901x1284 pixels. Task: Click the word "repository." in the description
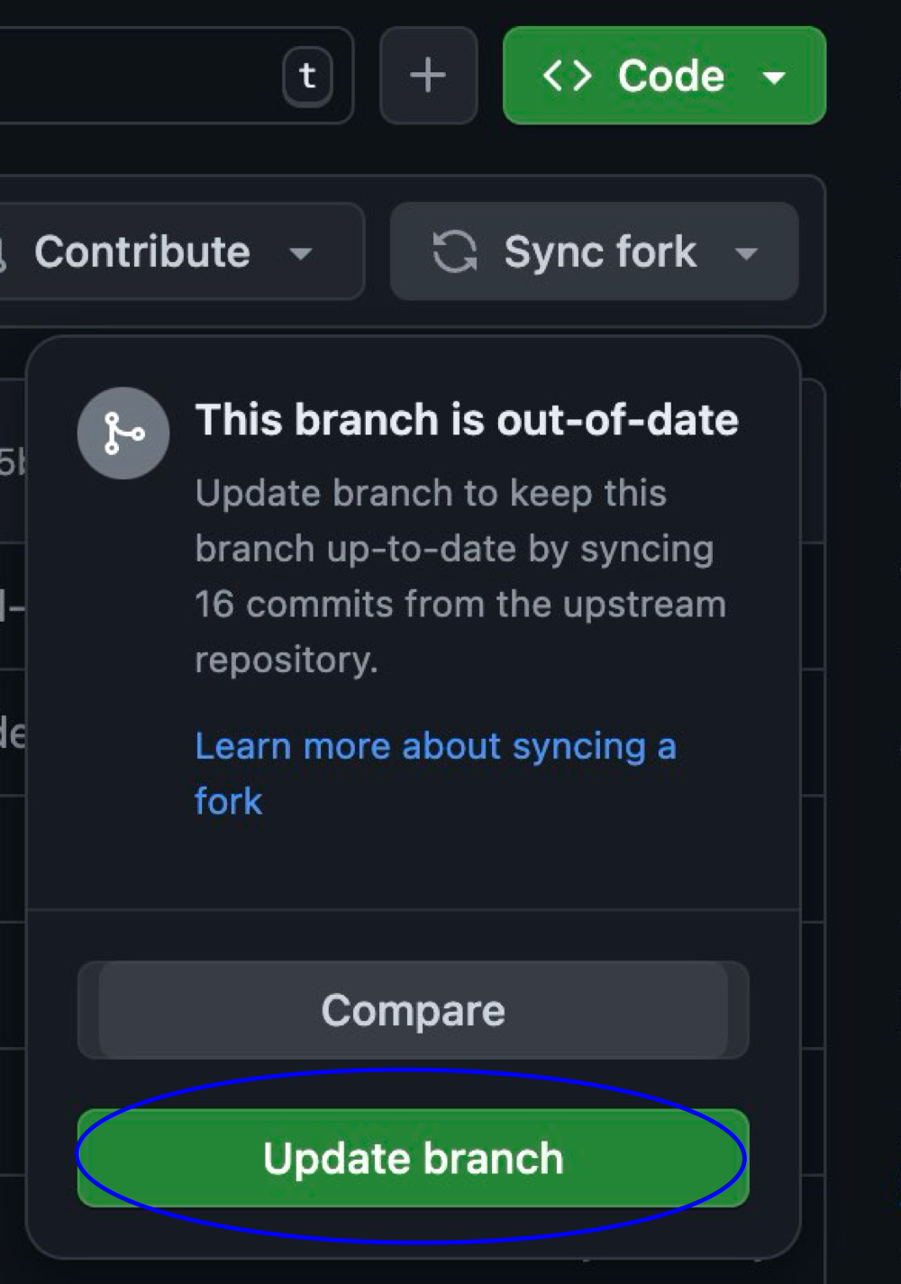click(x=286, y=660)
